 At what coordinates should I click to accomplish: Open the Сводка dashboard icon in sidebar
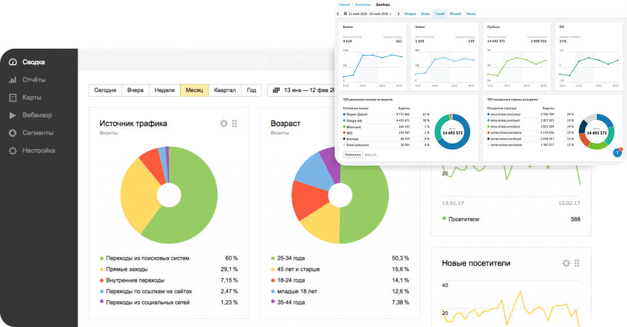(13, 62)
